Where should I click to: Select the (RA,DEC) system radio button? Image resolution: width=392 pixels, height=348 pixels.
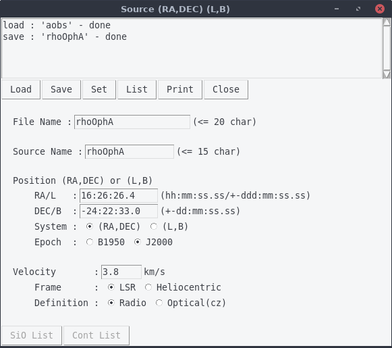pos(90,226)
